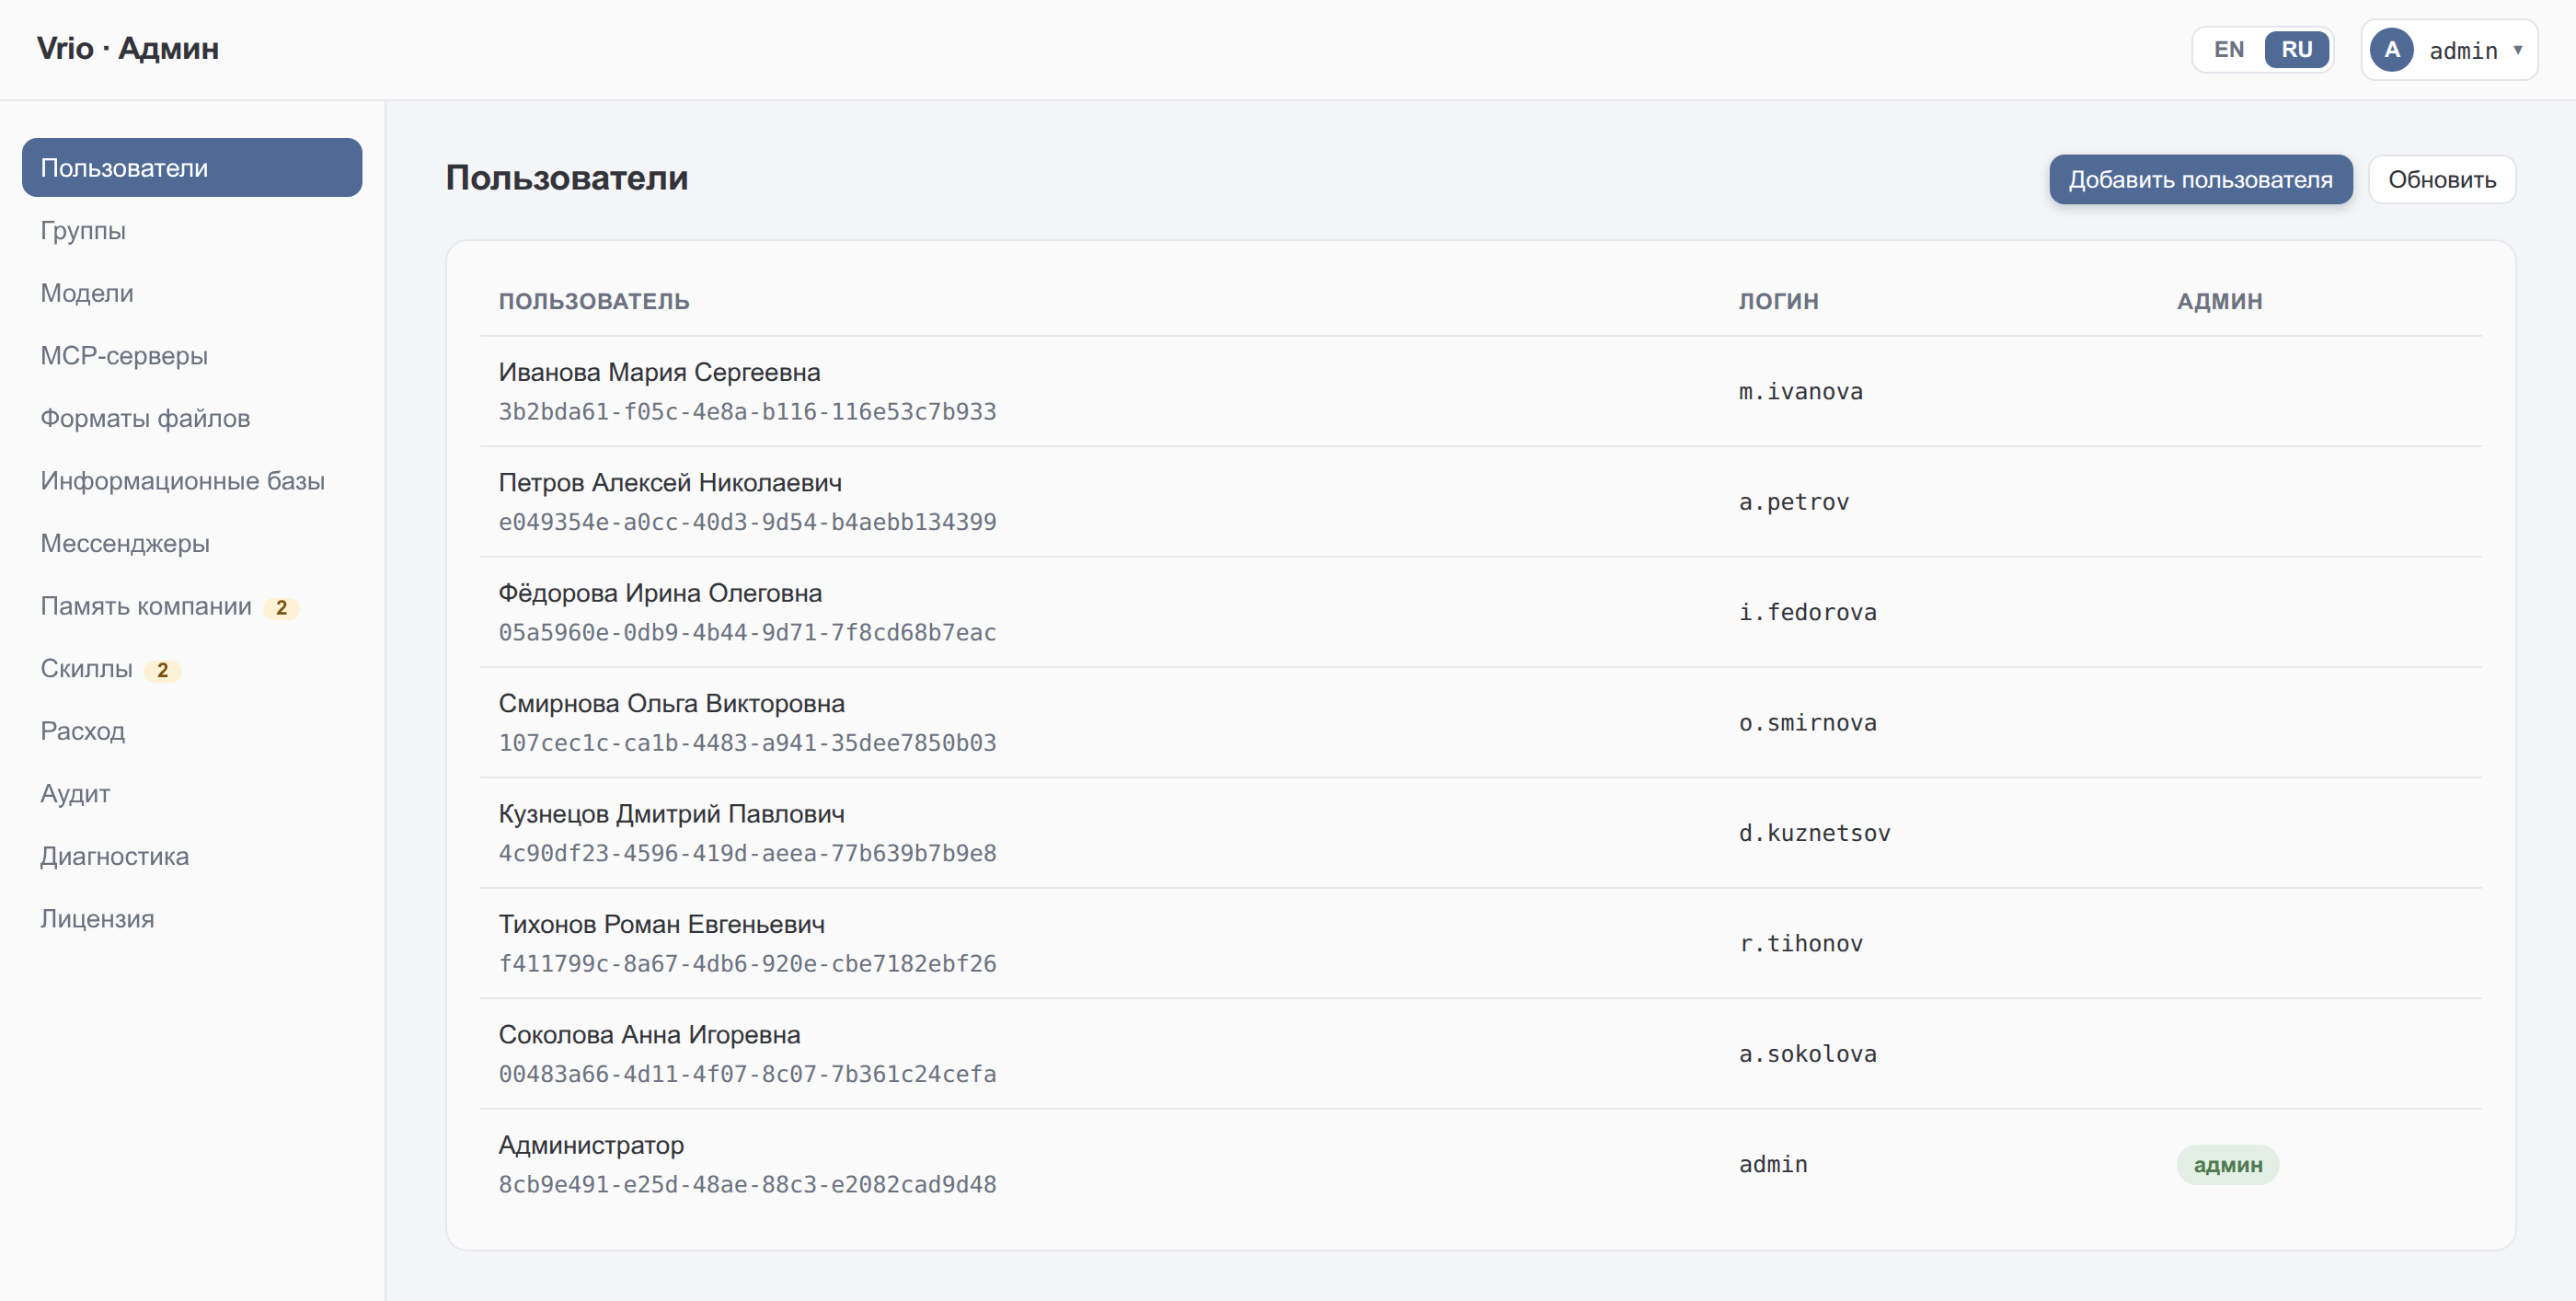The width and height of the screenshot is (2576, 1301).
Task: Select user "Смирнова Ольга Викторовна"
Action: [x=671, y=704]
